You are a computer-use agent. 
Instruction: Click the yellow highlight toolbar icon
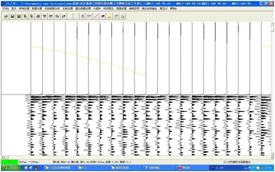point(109,16)
